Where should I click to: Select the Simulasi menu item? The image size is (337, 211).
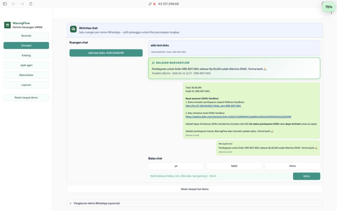26,46
